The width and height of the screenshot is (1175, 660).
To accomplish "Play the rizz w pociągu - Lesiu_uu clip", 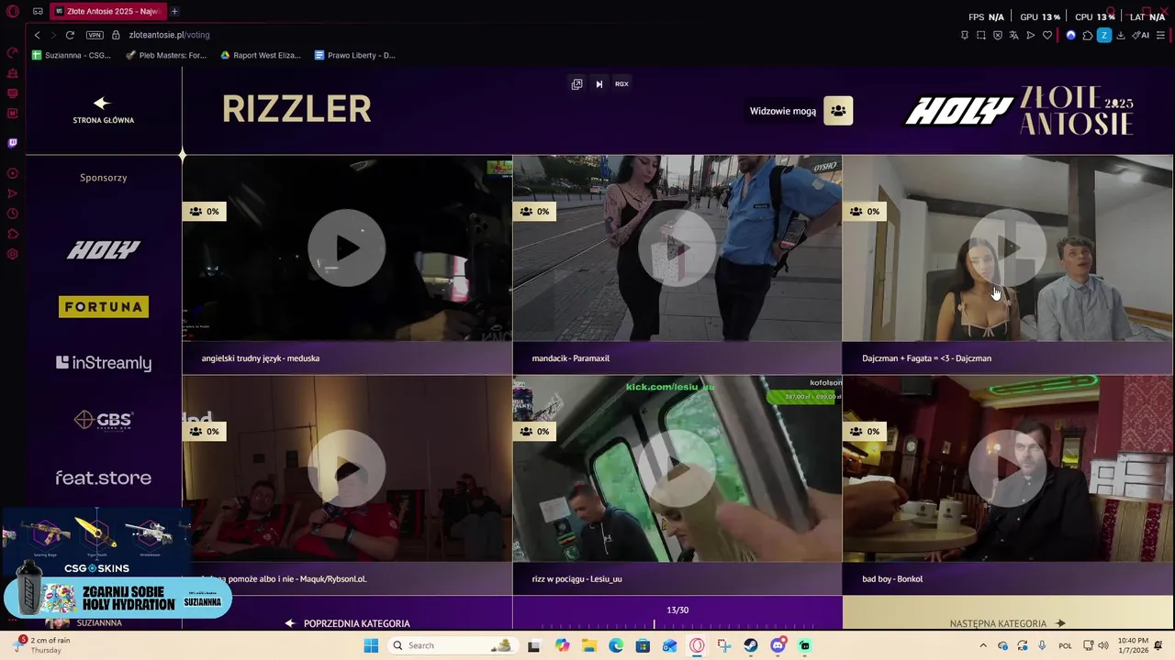I will [677, 468].
